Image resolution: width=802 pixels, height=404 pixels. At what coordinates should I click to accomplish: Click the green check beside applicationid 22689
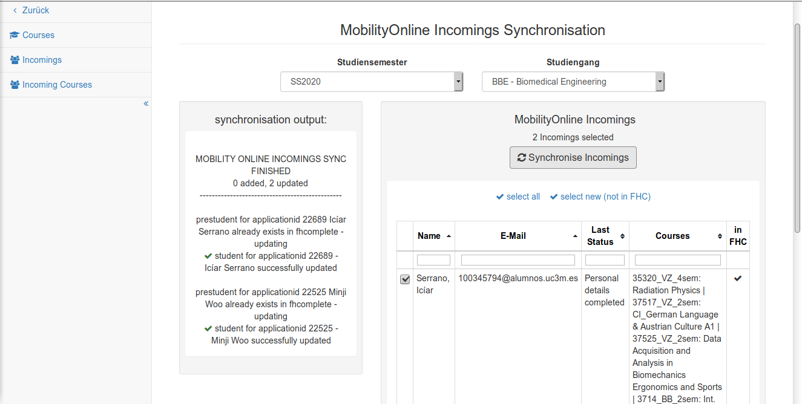pyautogui.click(x=208, y=256)
